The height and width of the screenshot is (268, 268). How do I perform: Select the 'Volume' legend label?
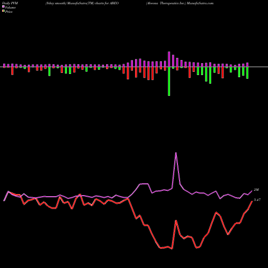pos(10,8)
